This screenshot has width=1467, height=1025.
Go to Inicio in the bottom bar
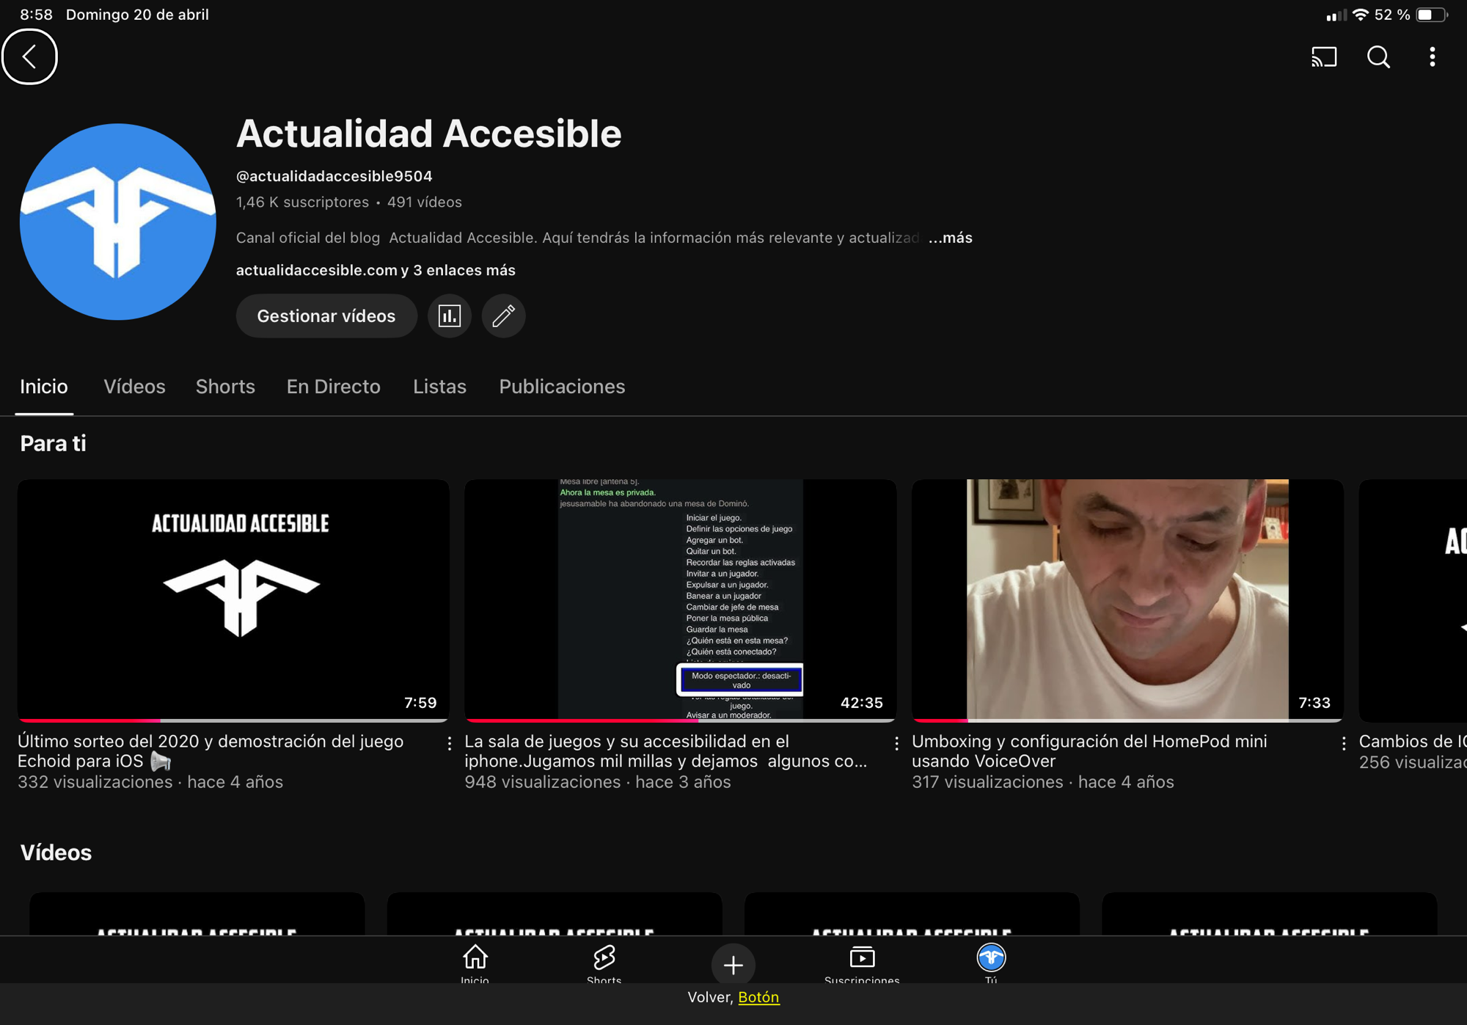click(x=475, y=963)
